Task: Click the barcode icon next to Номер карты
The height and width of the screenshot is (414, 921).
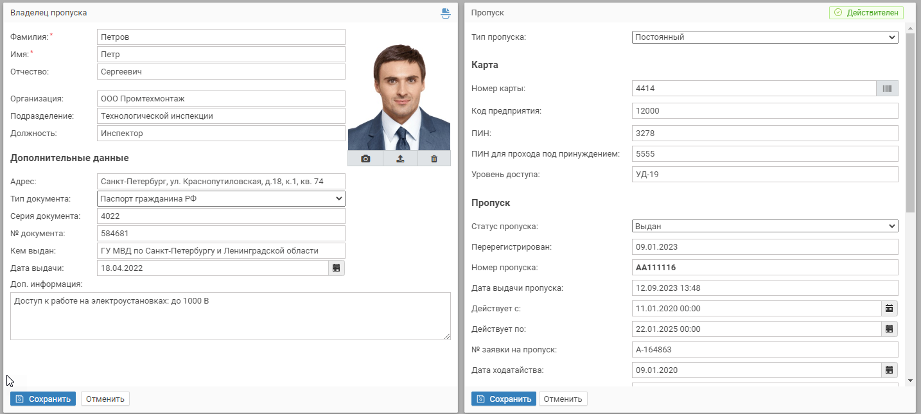Action: click(887, 89)
